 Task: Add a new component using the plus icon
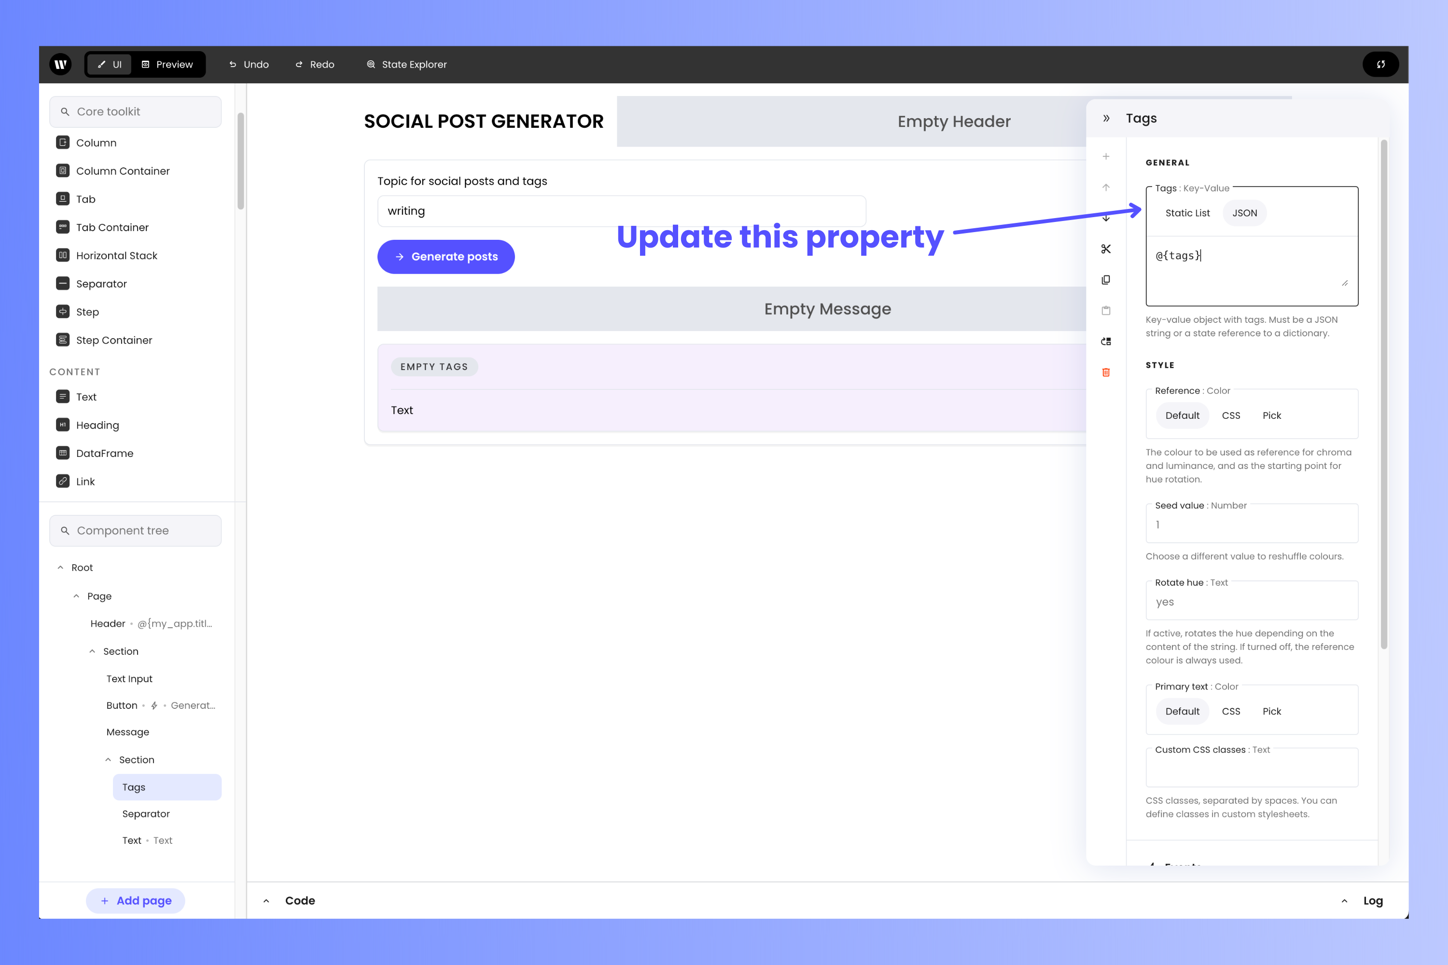[1106, 156]
